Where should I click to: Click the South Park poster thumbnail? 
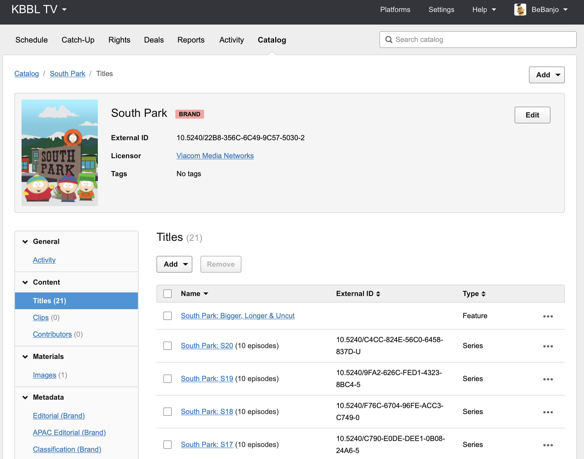(60, 153)
